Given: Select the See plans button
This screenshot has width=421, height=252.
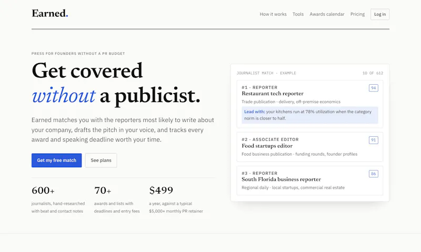Looking at the screenshot, I should 101,160.
